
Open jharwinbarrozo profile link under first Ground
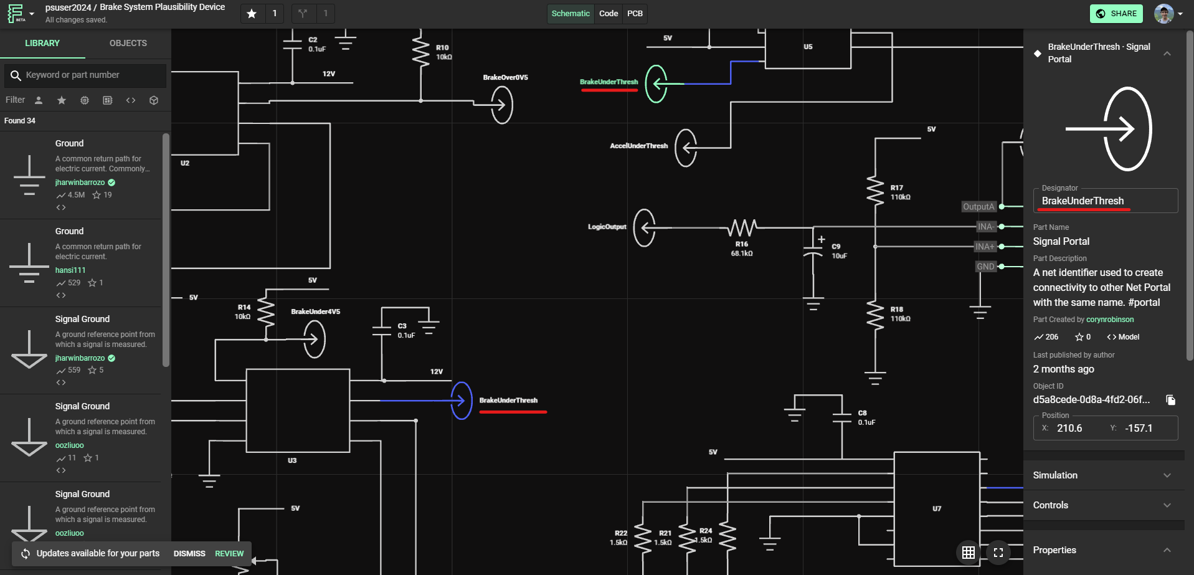pos(80,183)
